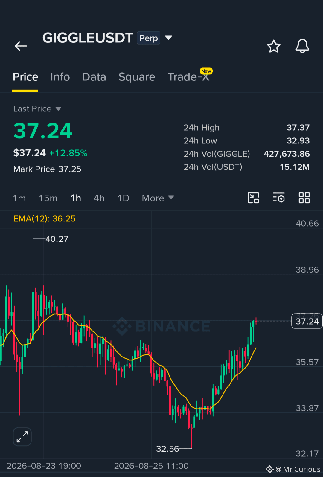Tap the Mark Price 37.25 text
Viewport: 323px width, 477px height.
[47, 169]
